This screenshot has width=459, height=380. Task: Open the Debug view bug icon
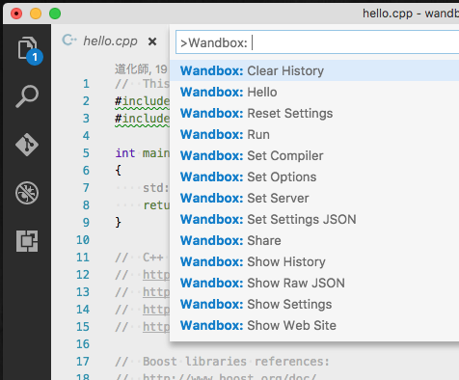pos(27,193)
